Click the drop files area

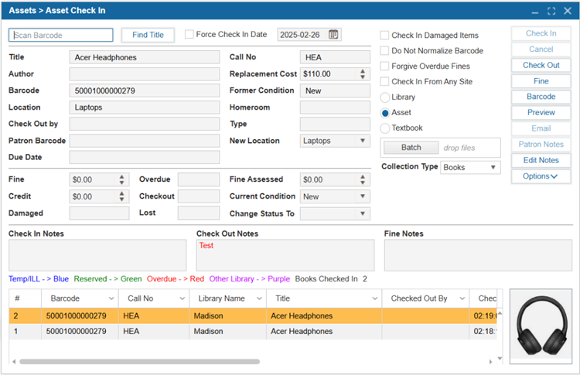[x=459, y=148]
